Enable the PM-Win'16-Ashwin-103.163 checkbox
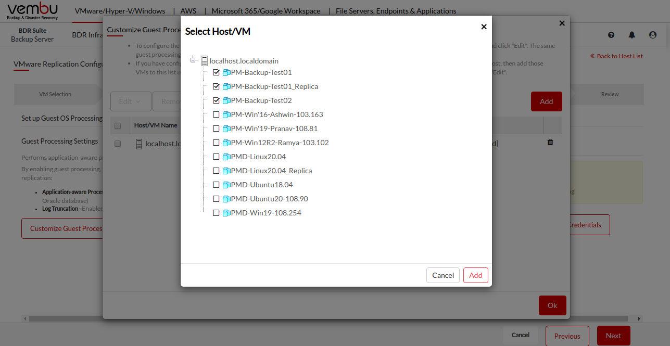This screenshot has width=670, height=346. pyautogui.click(x=216, y=114)
